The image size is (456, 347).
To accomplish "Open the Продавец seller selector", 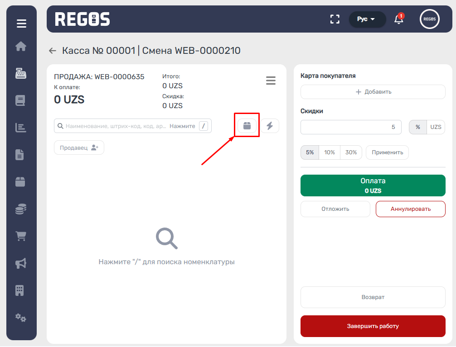I will pyautogui.click(x=79, y=147).
